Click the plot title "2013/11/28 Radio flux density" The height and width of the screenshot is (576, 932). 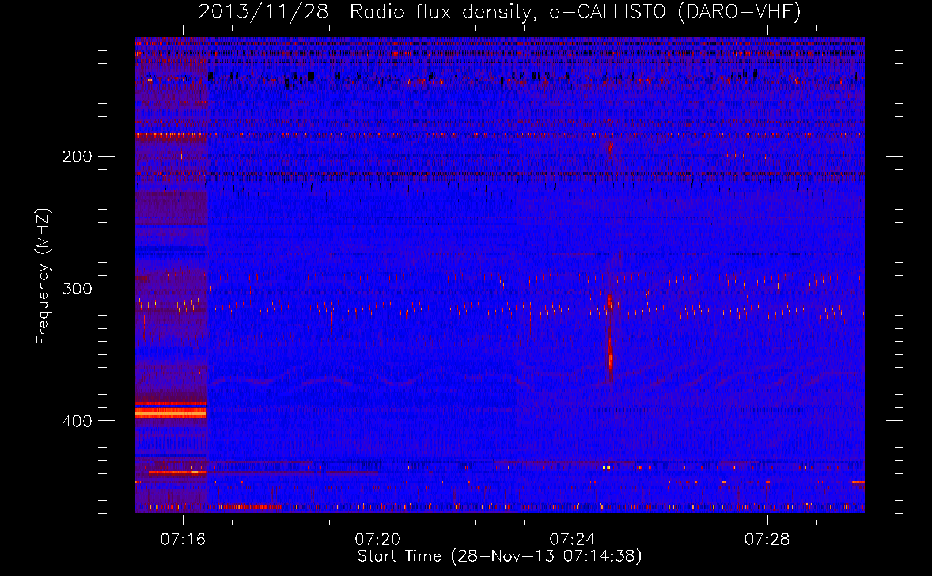363,12
